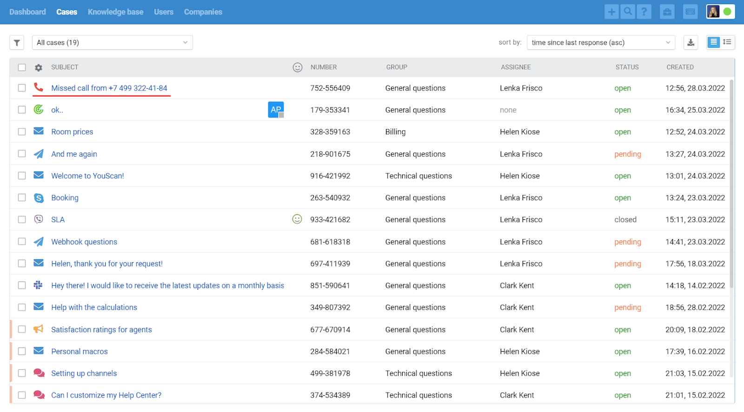Click the chat bubbles icon beside Setting up channels

coord(39,373)
